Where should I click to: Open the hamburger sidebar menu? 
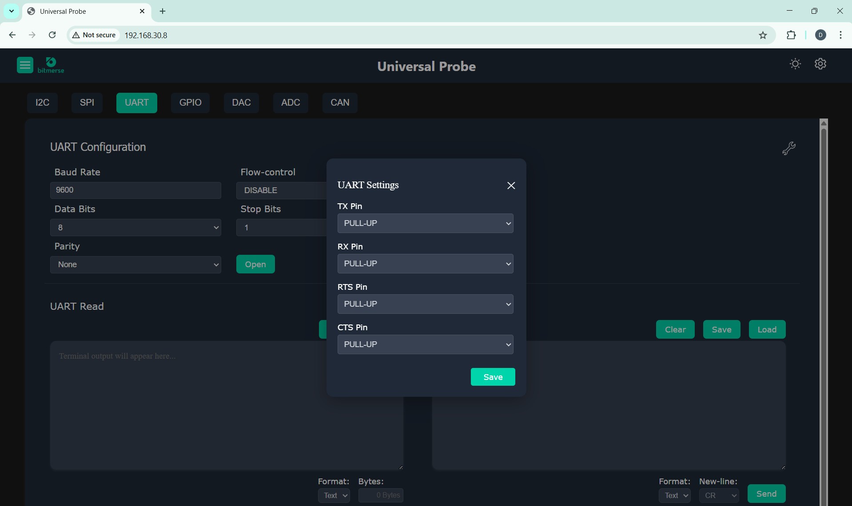coord(25,65)
